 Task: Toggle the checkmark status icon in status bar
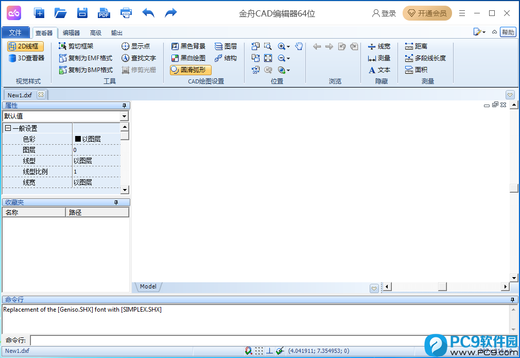[x=280, y=351]
